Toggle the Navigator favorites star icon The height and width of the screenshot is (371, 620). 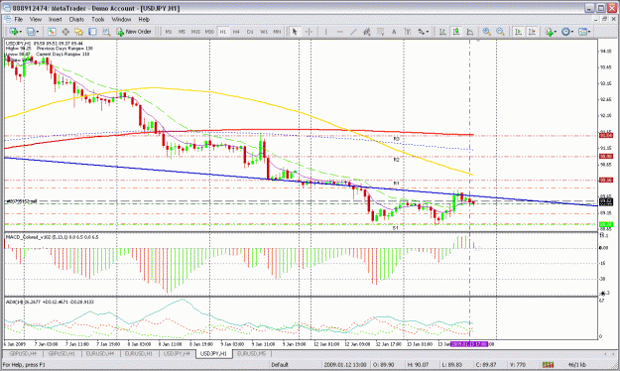pyautogui.click(x=78, y=32)
